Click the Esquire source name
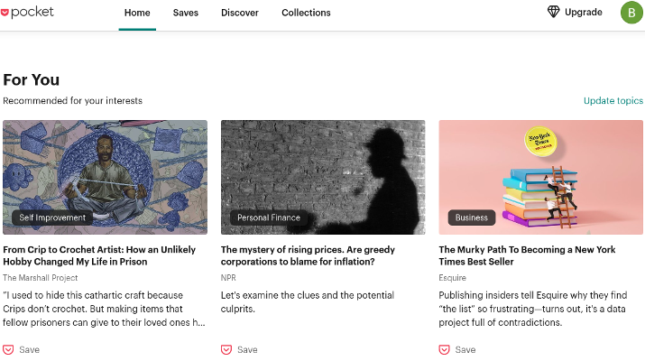 (x=452, y=278)
